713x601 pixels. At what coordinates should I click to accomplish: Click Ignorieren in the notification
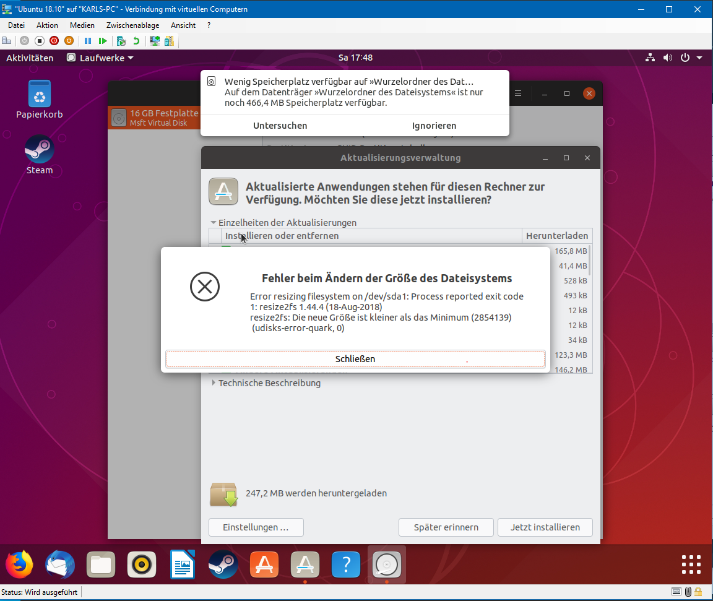[434, 126]
